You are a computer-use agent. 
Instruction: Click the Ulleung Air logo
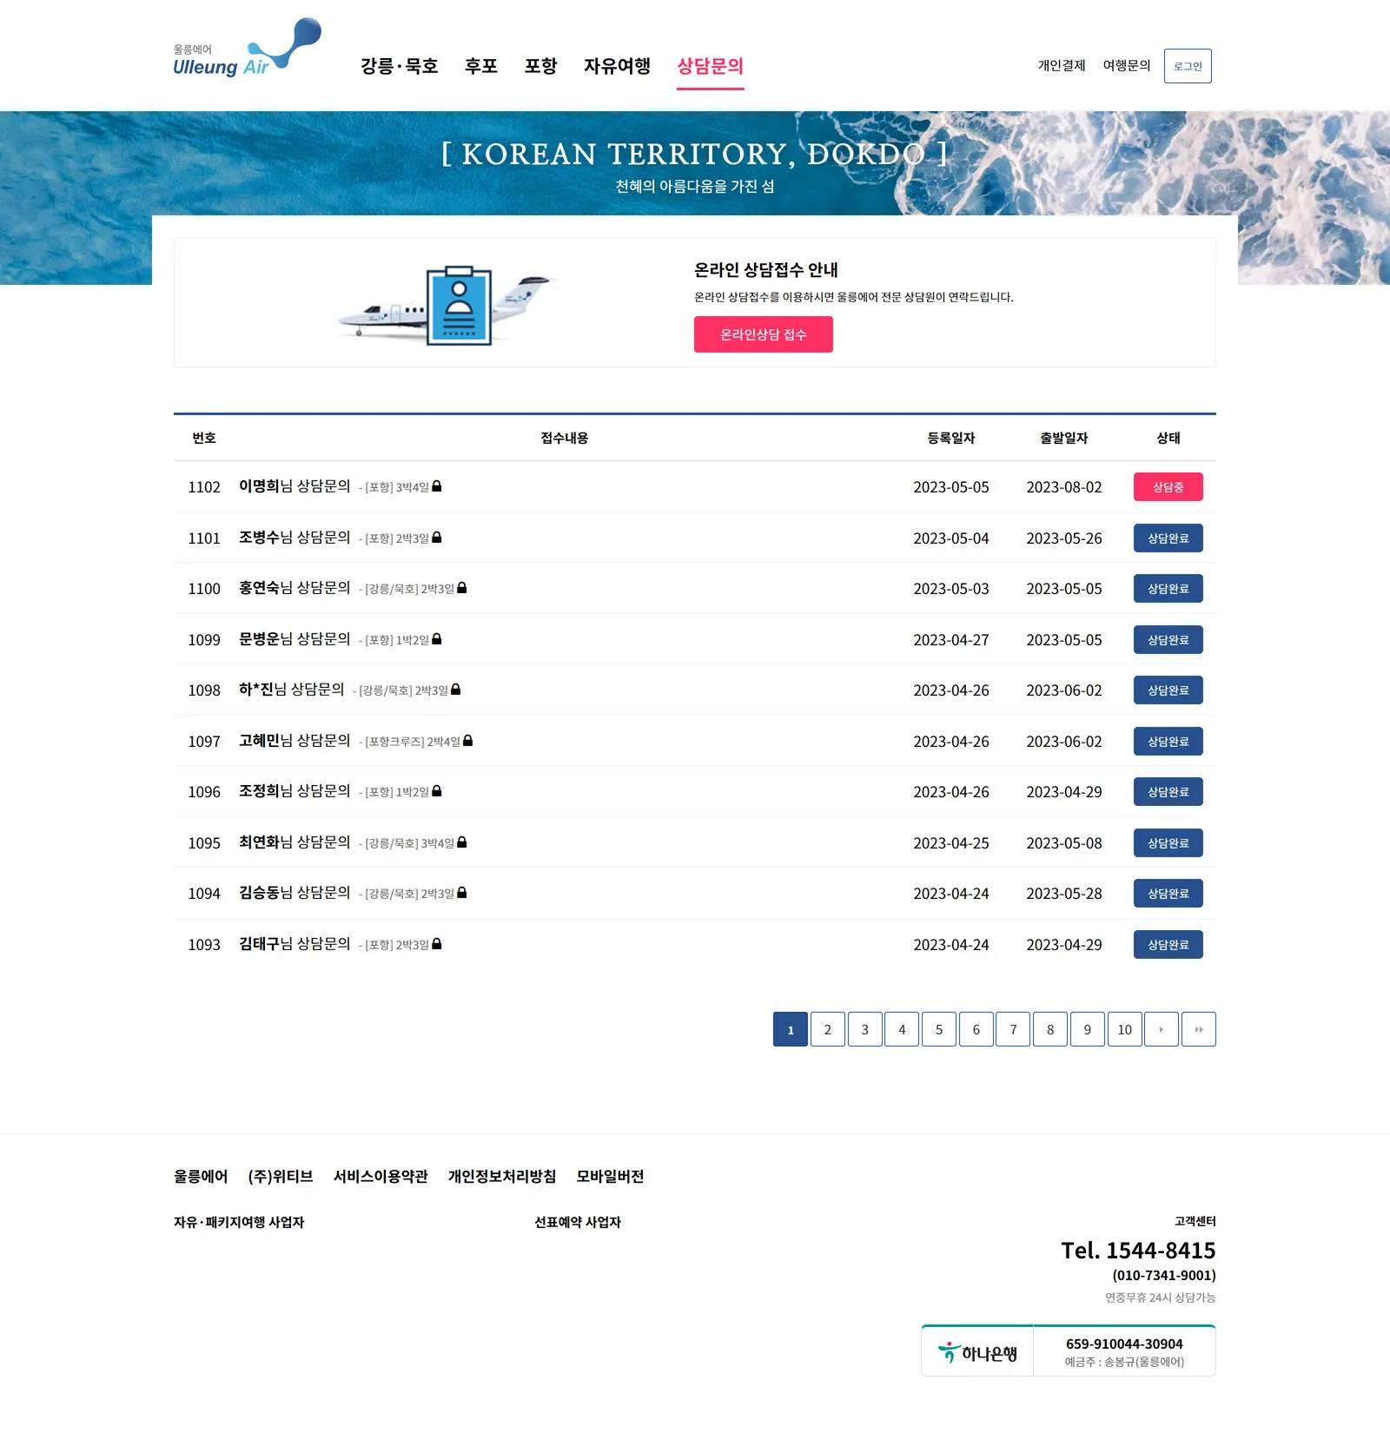pyautogui.click(x=247, y=49)
